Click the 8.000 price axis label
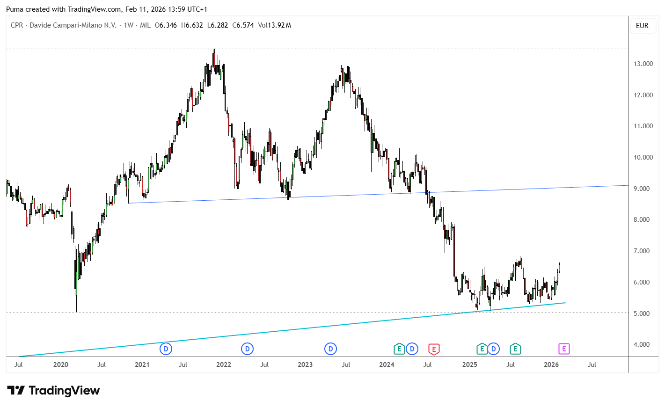 642,219
